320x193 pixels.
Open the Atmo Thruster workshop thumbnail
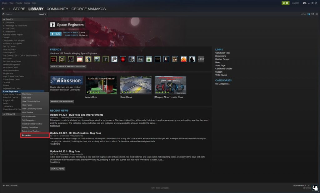pyautogui.click(x=170, y=85)
